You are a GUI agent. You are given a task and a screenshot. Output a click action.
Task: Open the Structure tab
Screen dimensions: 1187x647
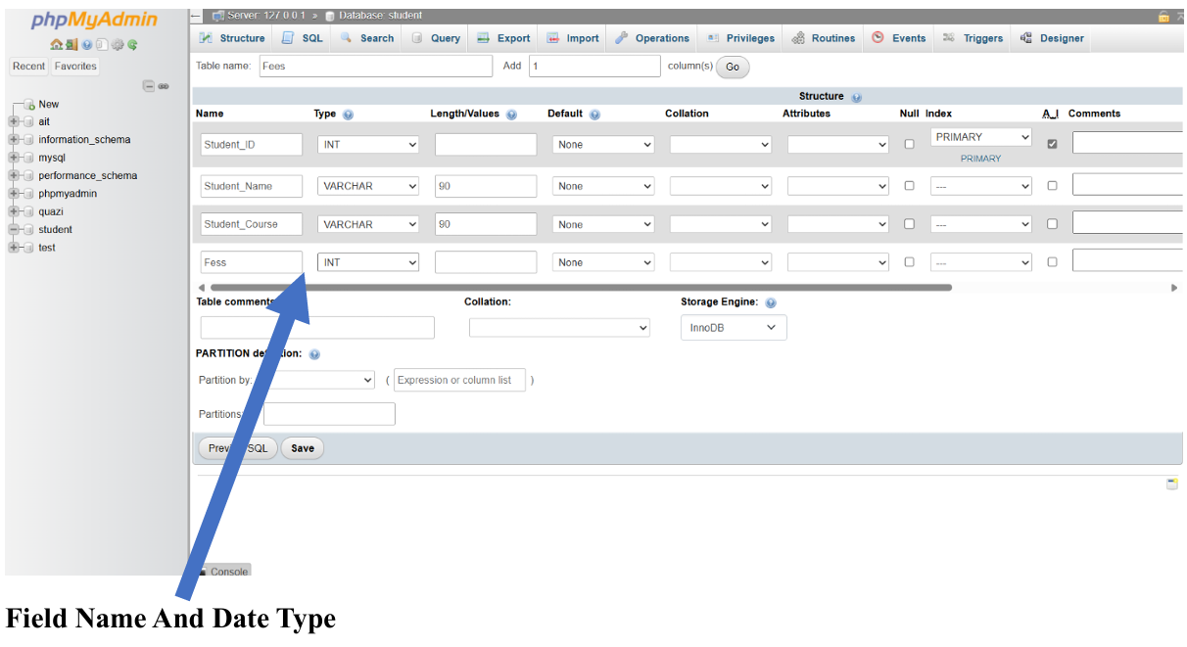[x=231, y=38]
